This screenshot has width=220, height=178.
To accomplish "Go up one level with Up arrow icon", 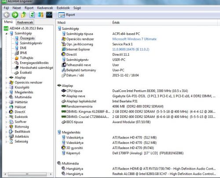I will point(24,15).
